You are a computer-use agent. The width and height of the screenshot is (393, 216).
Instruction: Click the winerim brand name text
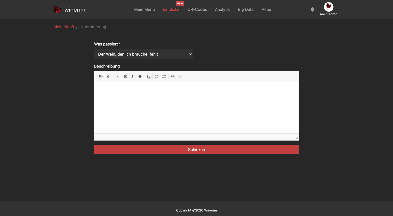click(75, 10)
